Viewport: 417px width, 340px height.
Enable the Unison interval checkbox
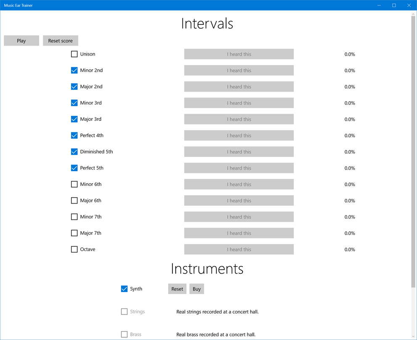(74, 54)
